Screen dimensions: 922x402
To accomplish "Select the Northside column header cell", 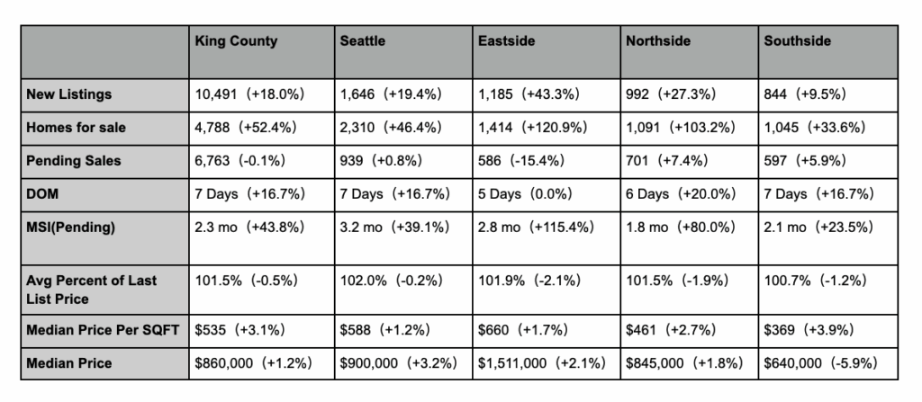I will (654, 41).
